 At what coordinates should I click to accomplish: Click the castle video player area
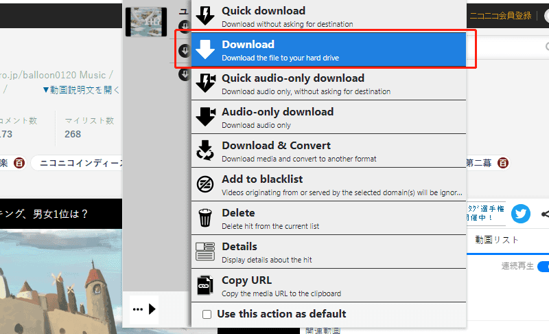pos(61,282)
